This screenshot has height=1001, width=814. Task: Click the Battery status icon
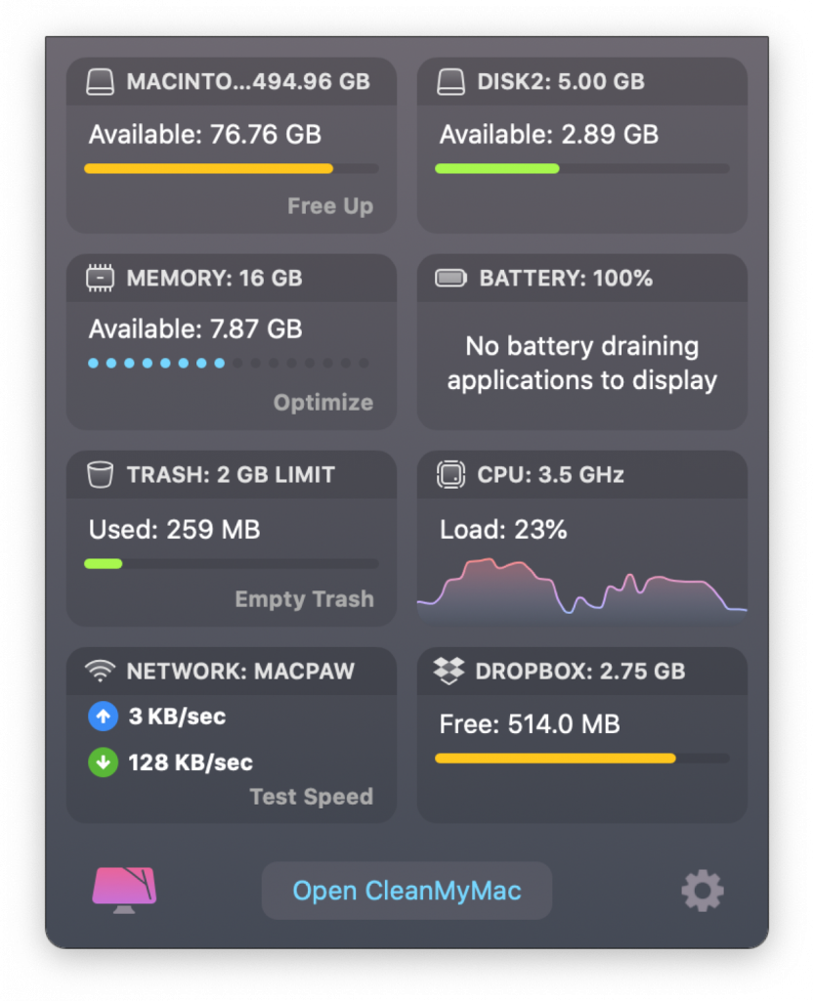tap(451, 279)
